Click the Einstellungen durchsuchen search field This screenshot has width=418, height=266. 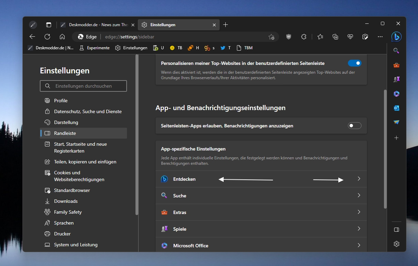(x=83, y=86)
